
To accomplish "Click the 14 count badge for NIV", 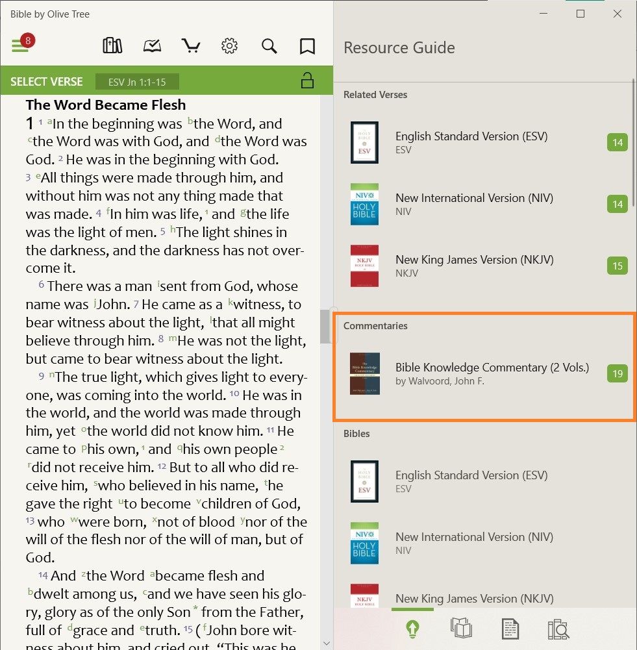I will pyautogui.click(x=617, y=205).
